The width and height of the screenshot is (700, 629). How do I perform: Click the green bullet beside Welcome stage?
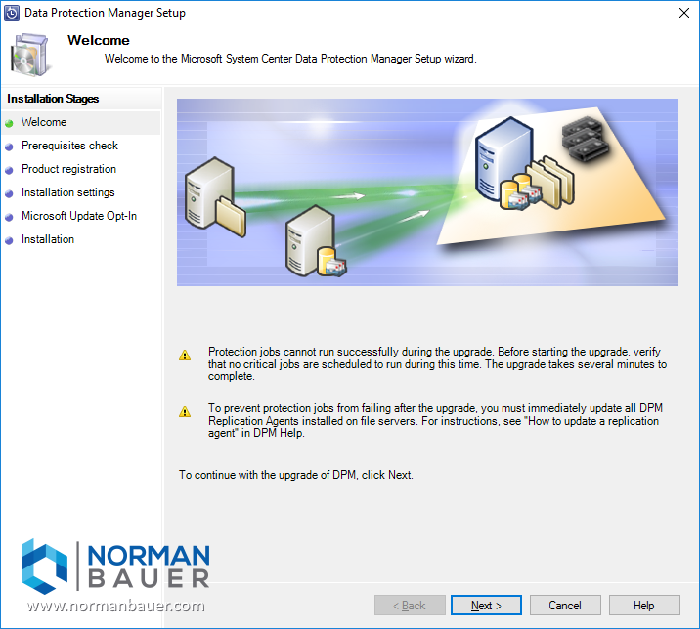point(9,123)
